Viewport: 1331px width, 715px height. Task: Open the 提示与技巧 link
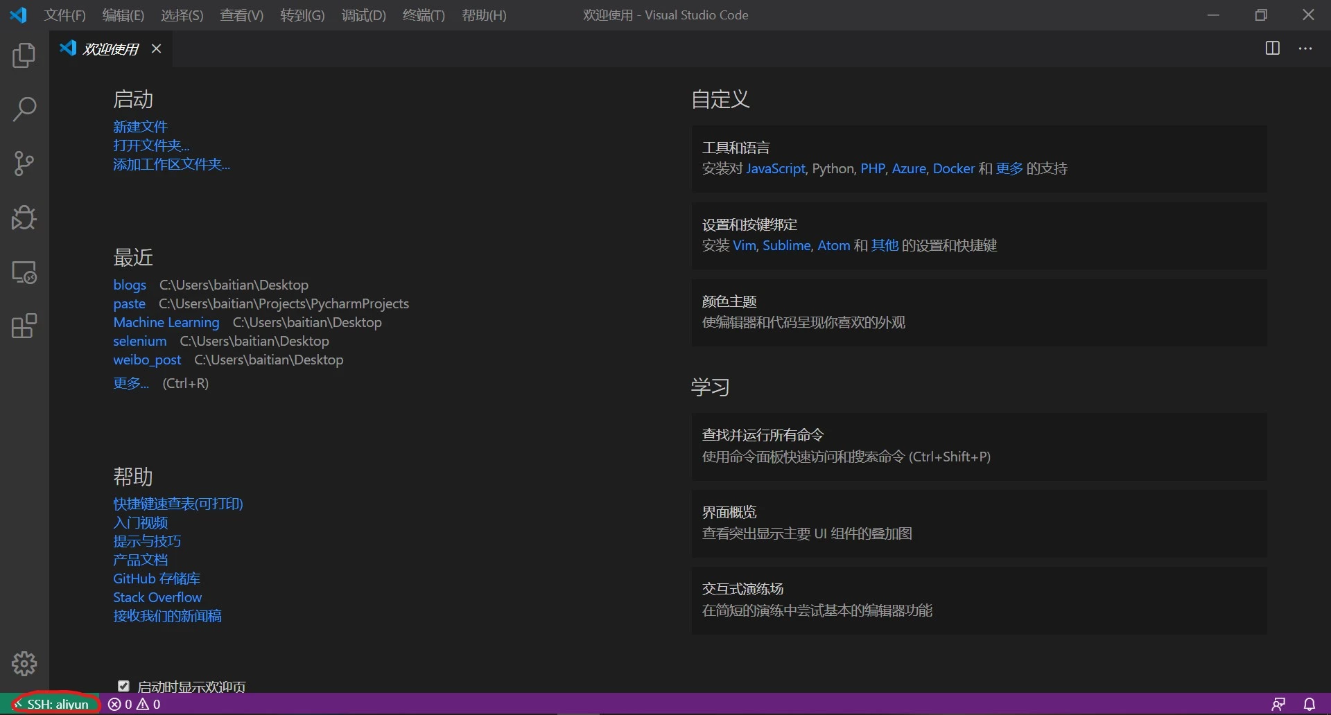tap(147, 541)
